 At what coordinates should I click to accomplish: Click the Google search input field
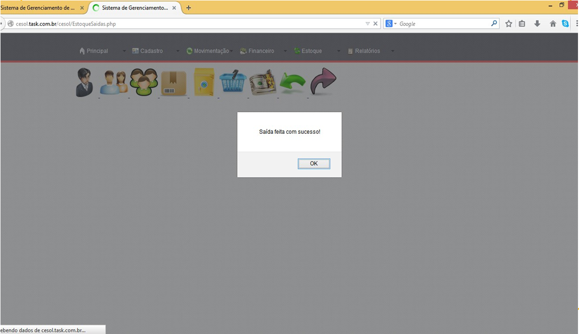click(443, 24)
